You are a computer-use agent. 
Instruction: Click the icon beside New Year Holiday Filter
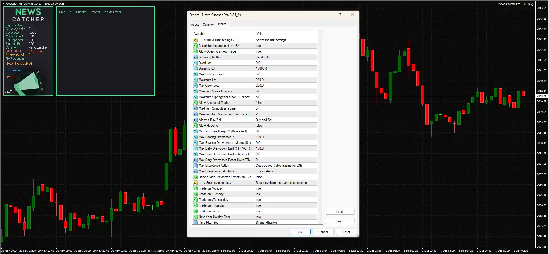pos(195,217)
